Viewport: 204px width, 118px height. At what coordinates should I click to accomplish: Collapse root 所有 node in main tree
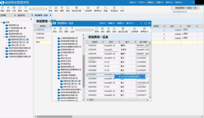point(1,23)
